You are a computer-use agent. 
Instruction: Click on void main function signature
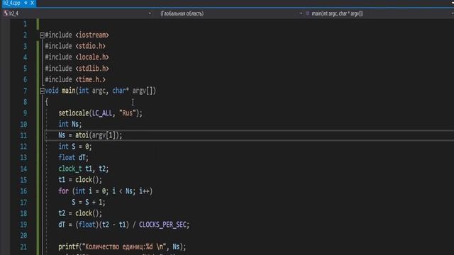(x=101, y=91)
